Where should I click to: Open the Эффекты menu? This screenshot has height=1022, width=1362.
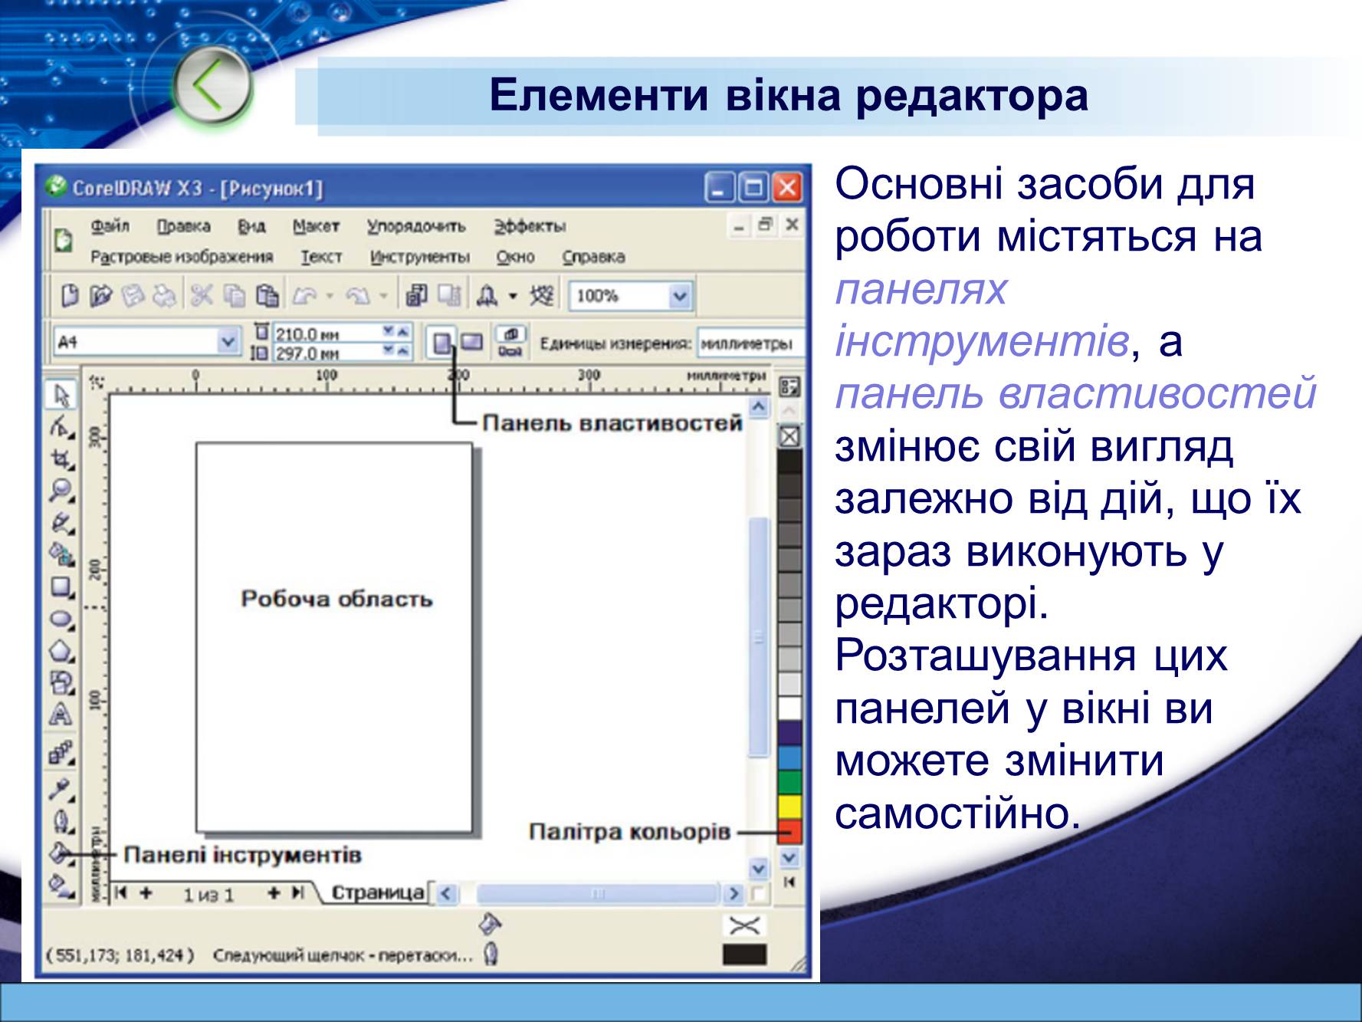click(x=530, y=226)
